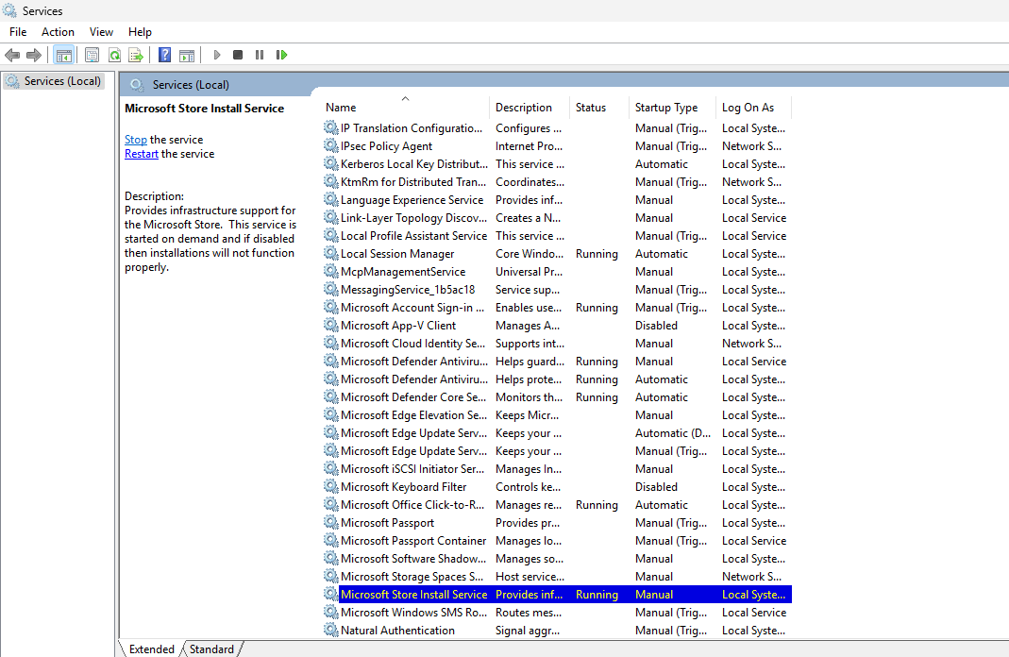Switch to the Standard tab
Screen dimensions: 1009x657
click(x=211, y=649)
